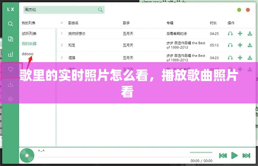This screenshot has height=166, width=258.
Task: Download the song 知足
Action: point(250,45)
